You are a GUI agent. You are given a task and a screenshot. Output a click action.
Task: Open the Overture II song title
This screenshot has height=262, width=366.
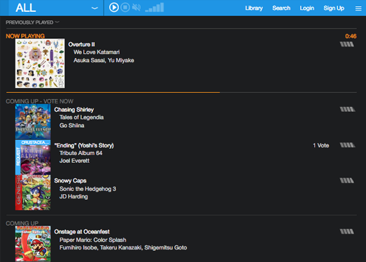81,44
